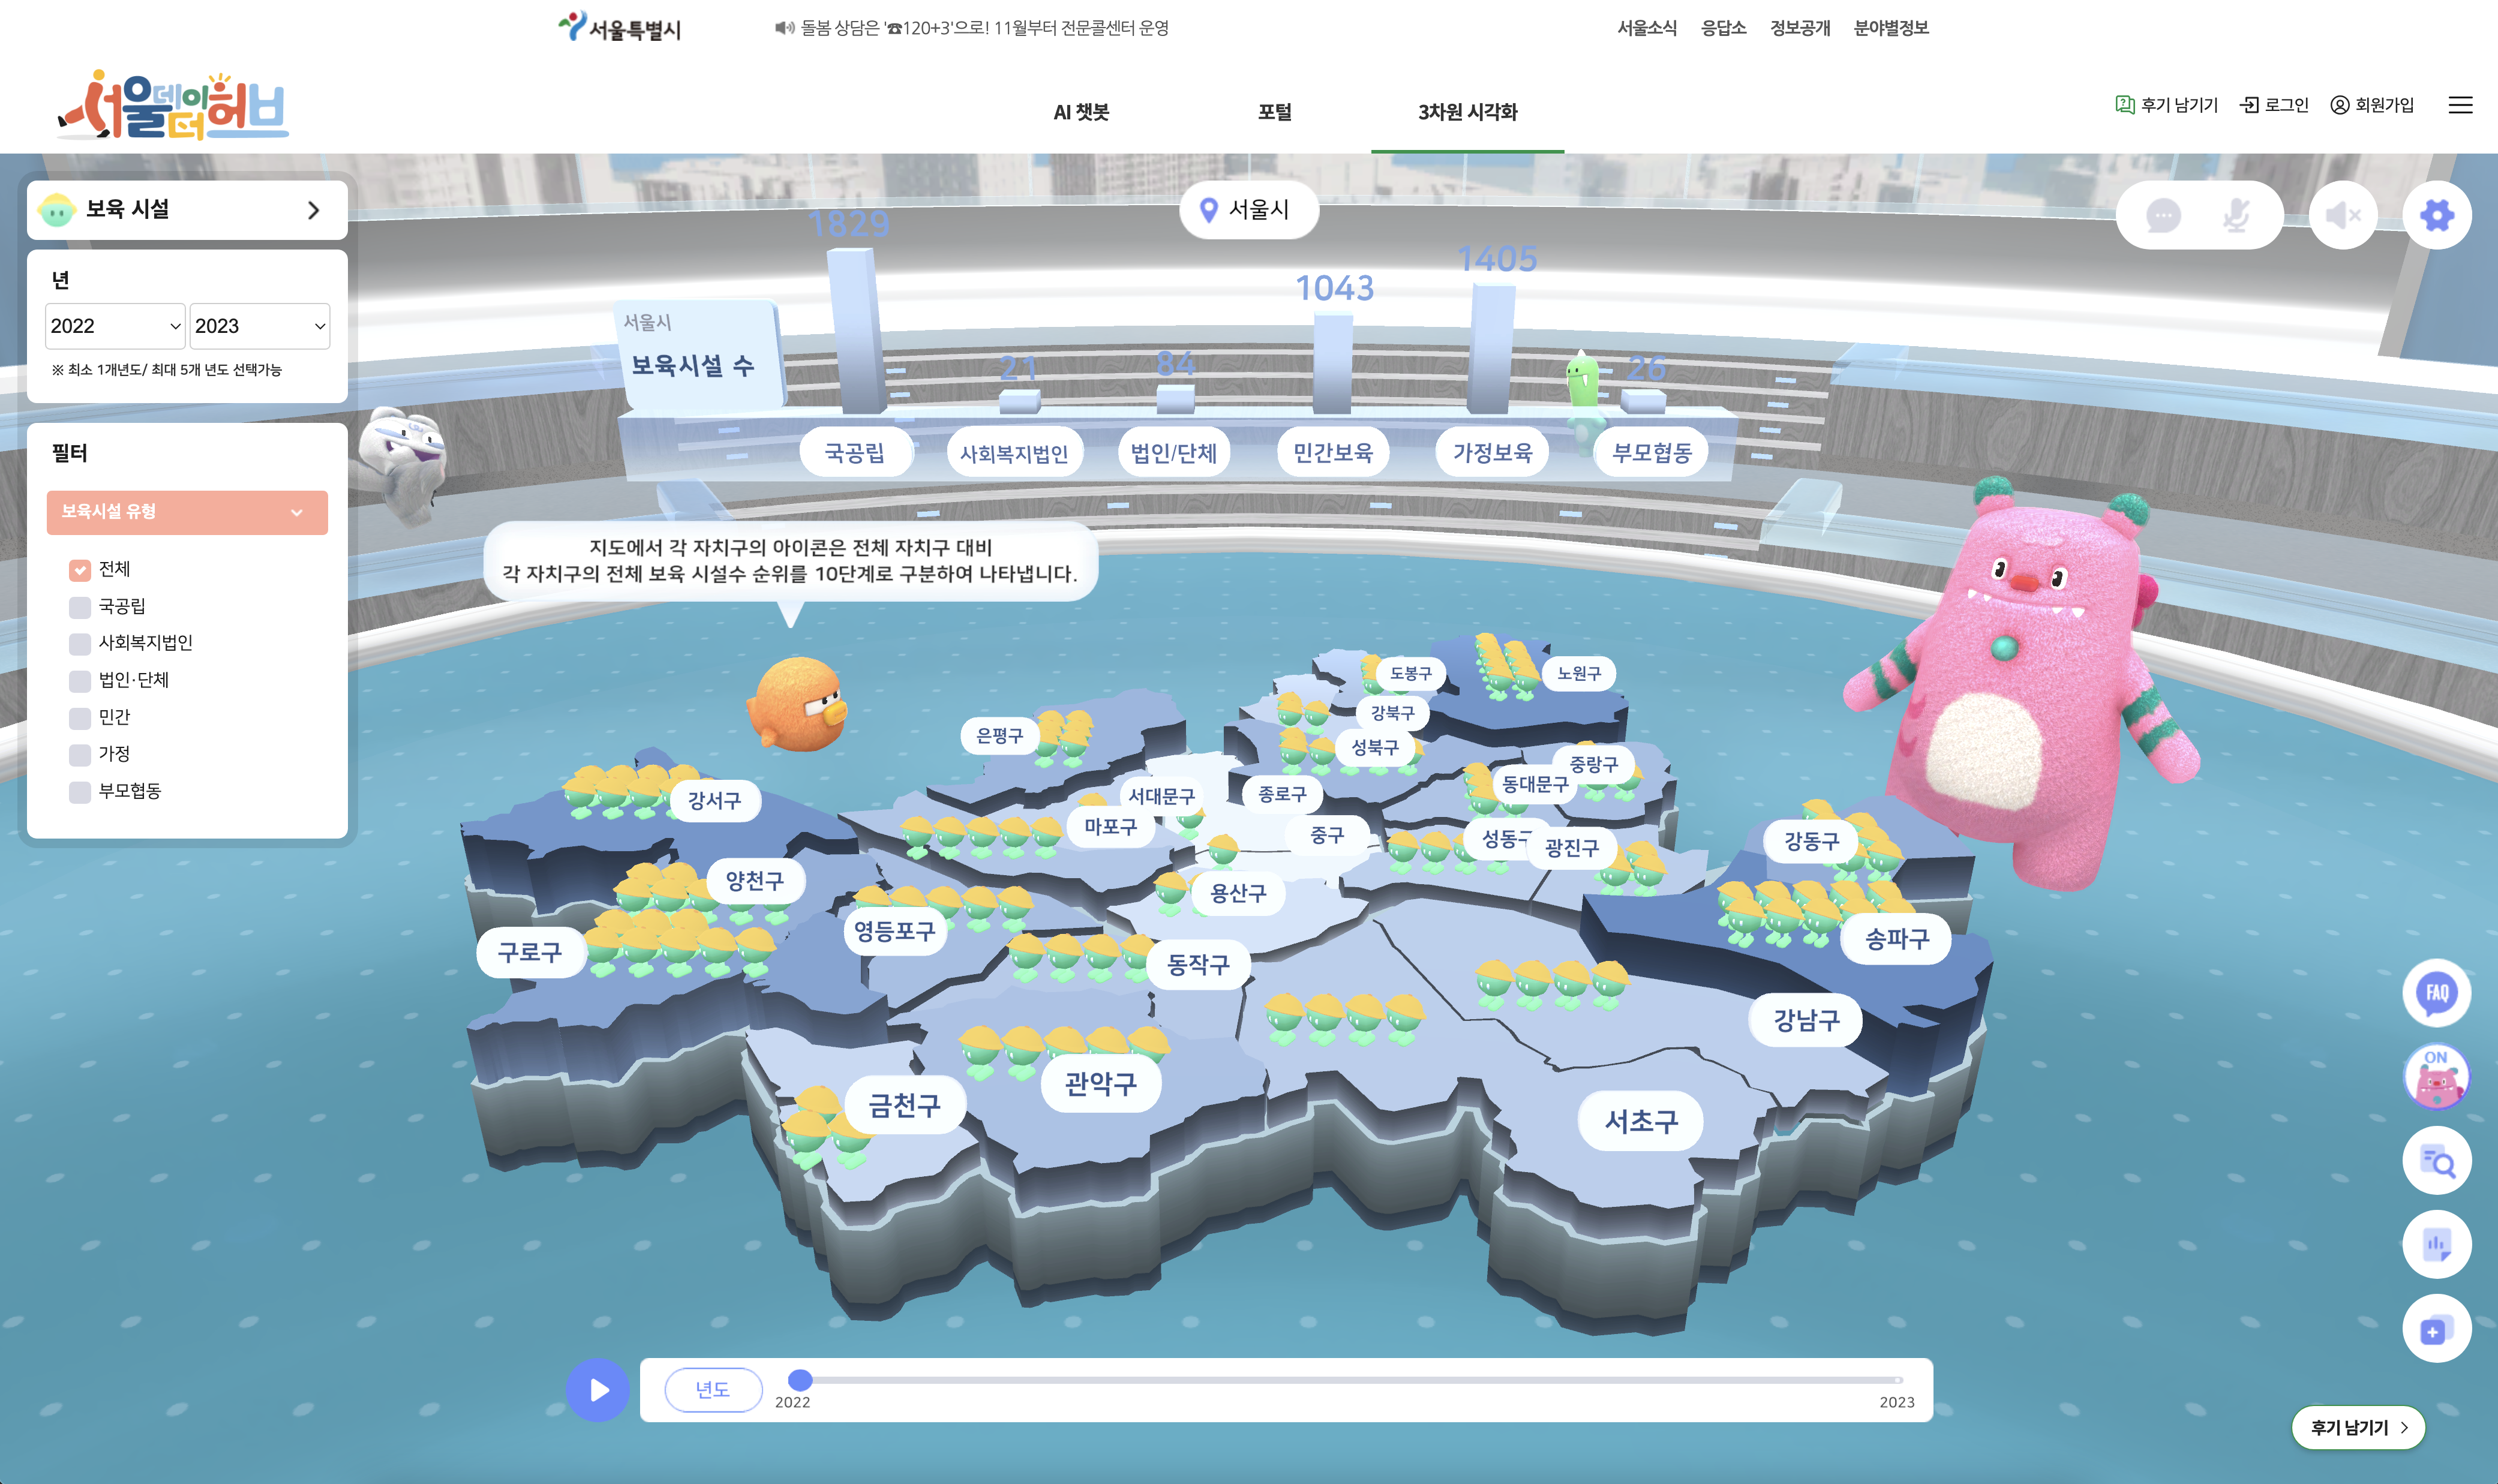
Task: Activate the microphone icon
Action: 2236,215
